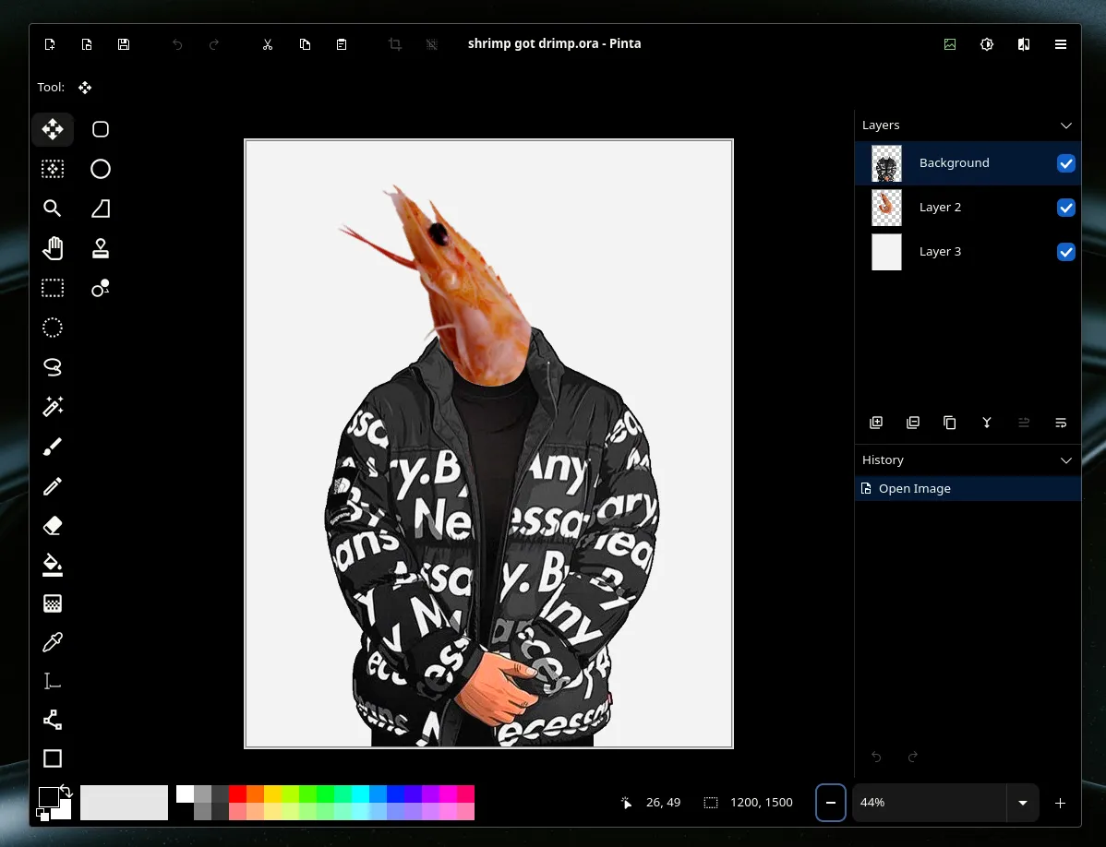Screen dimensions: 1106x847
Task: Choose the Eraser tool
Action: pyautogui.click(x=53, y=525)
